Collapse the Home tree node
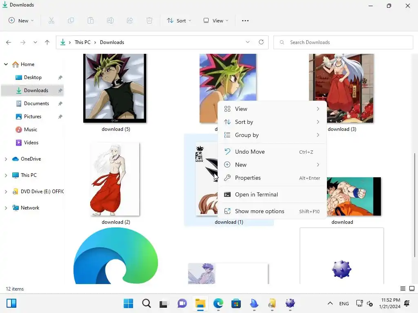Viewport: 418px width, 313px height. [x=6, y=64]
